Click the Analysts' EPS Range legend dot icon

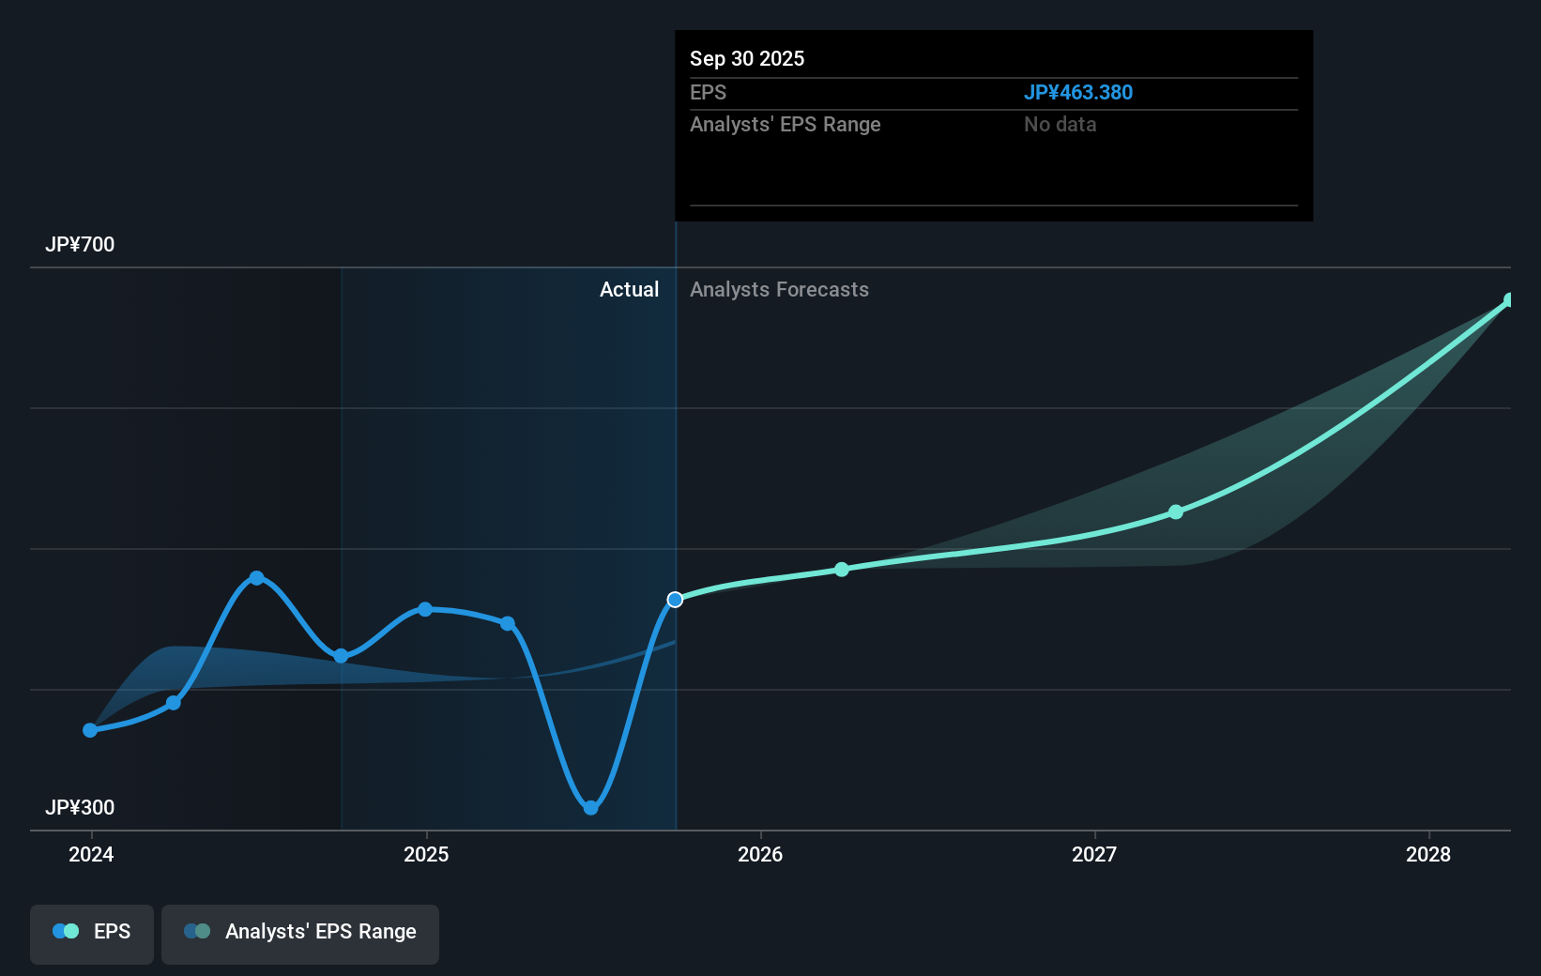196,931
